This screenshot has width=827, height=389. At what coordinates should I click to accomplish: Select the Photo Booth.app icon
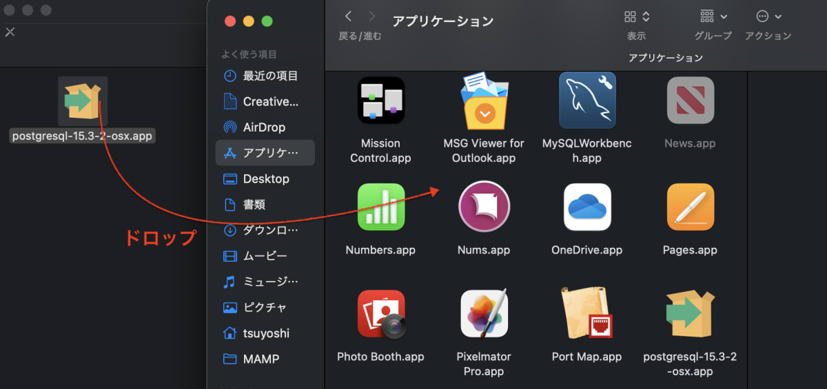coord(380,314)
